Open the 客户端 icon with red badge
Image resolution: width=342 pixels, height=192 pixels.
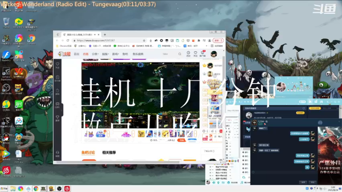pos(203,54)
